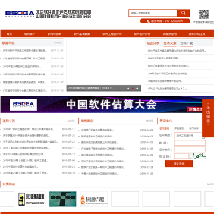Open case 深圳艾泰克公司实施软件工程造价师培训
Image resolution: width=214 pixels, height=214 pixels.
pos(103,161)
